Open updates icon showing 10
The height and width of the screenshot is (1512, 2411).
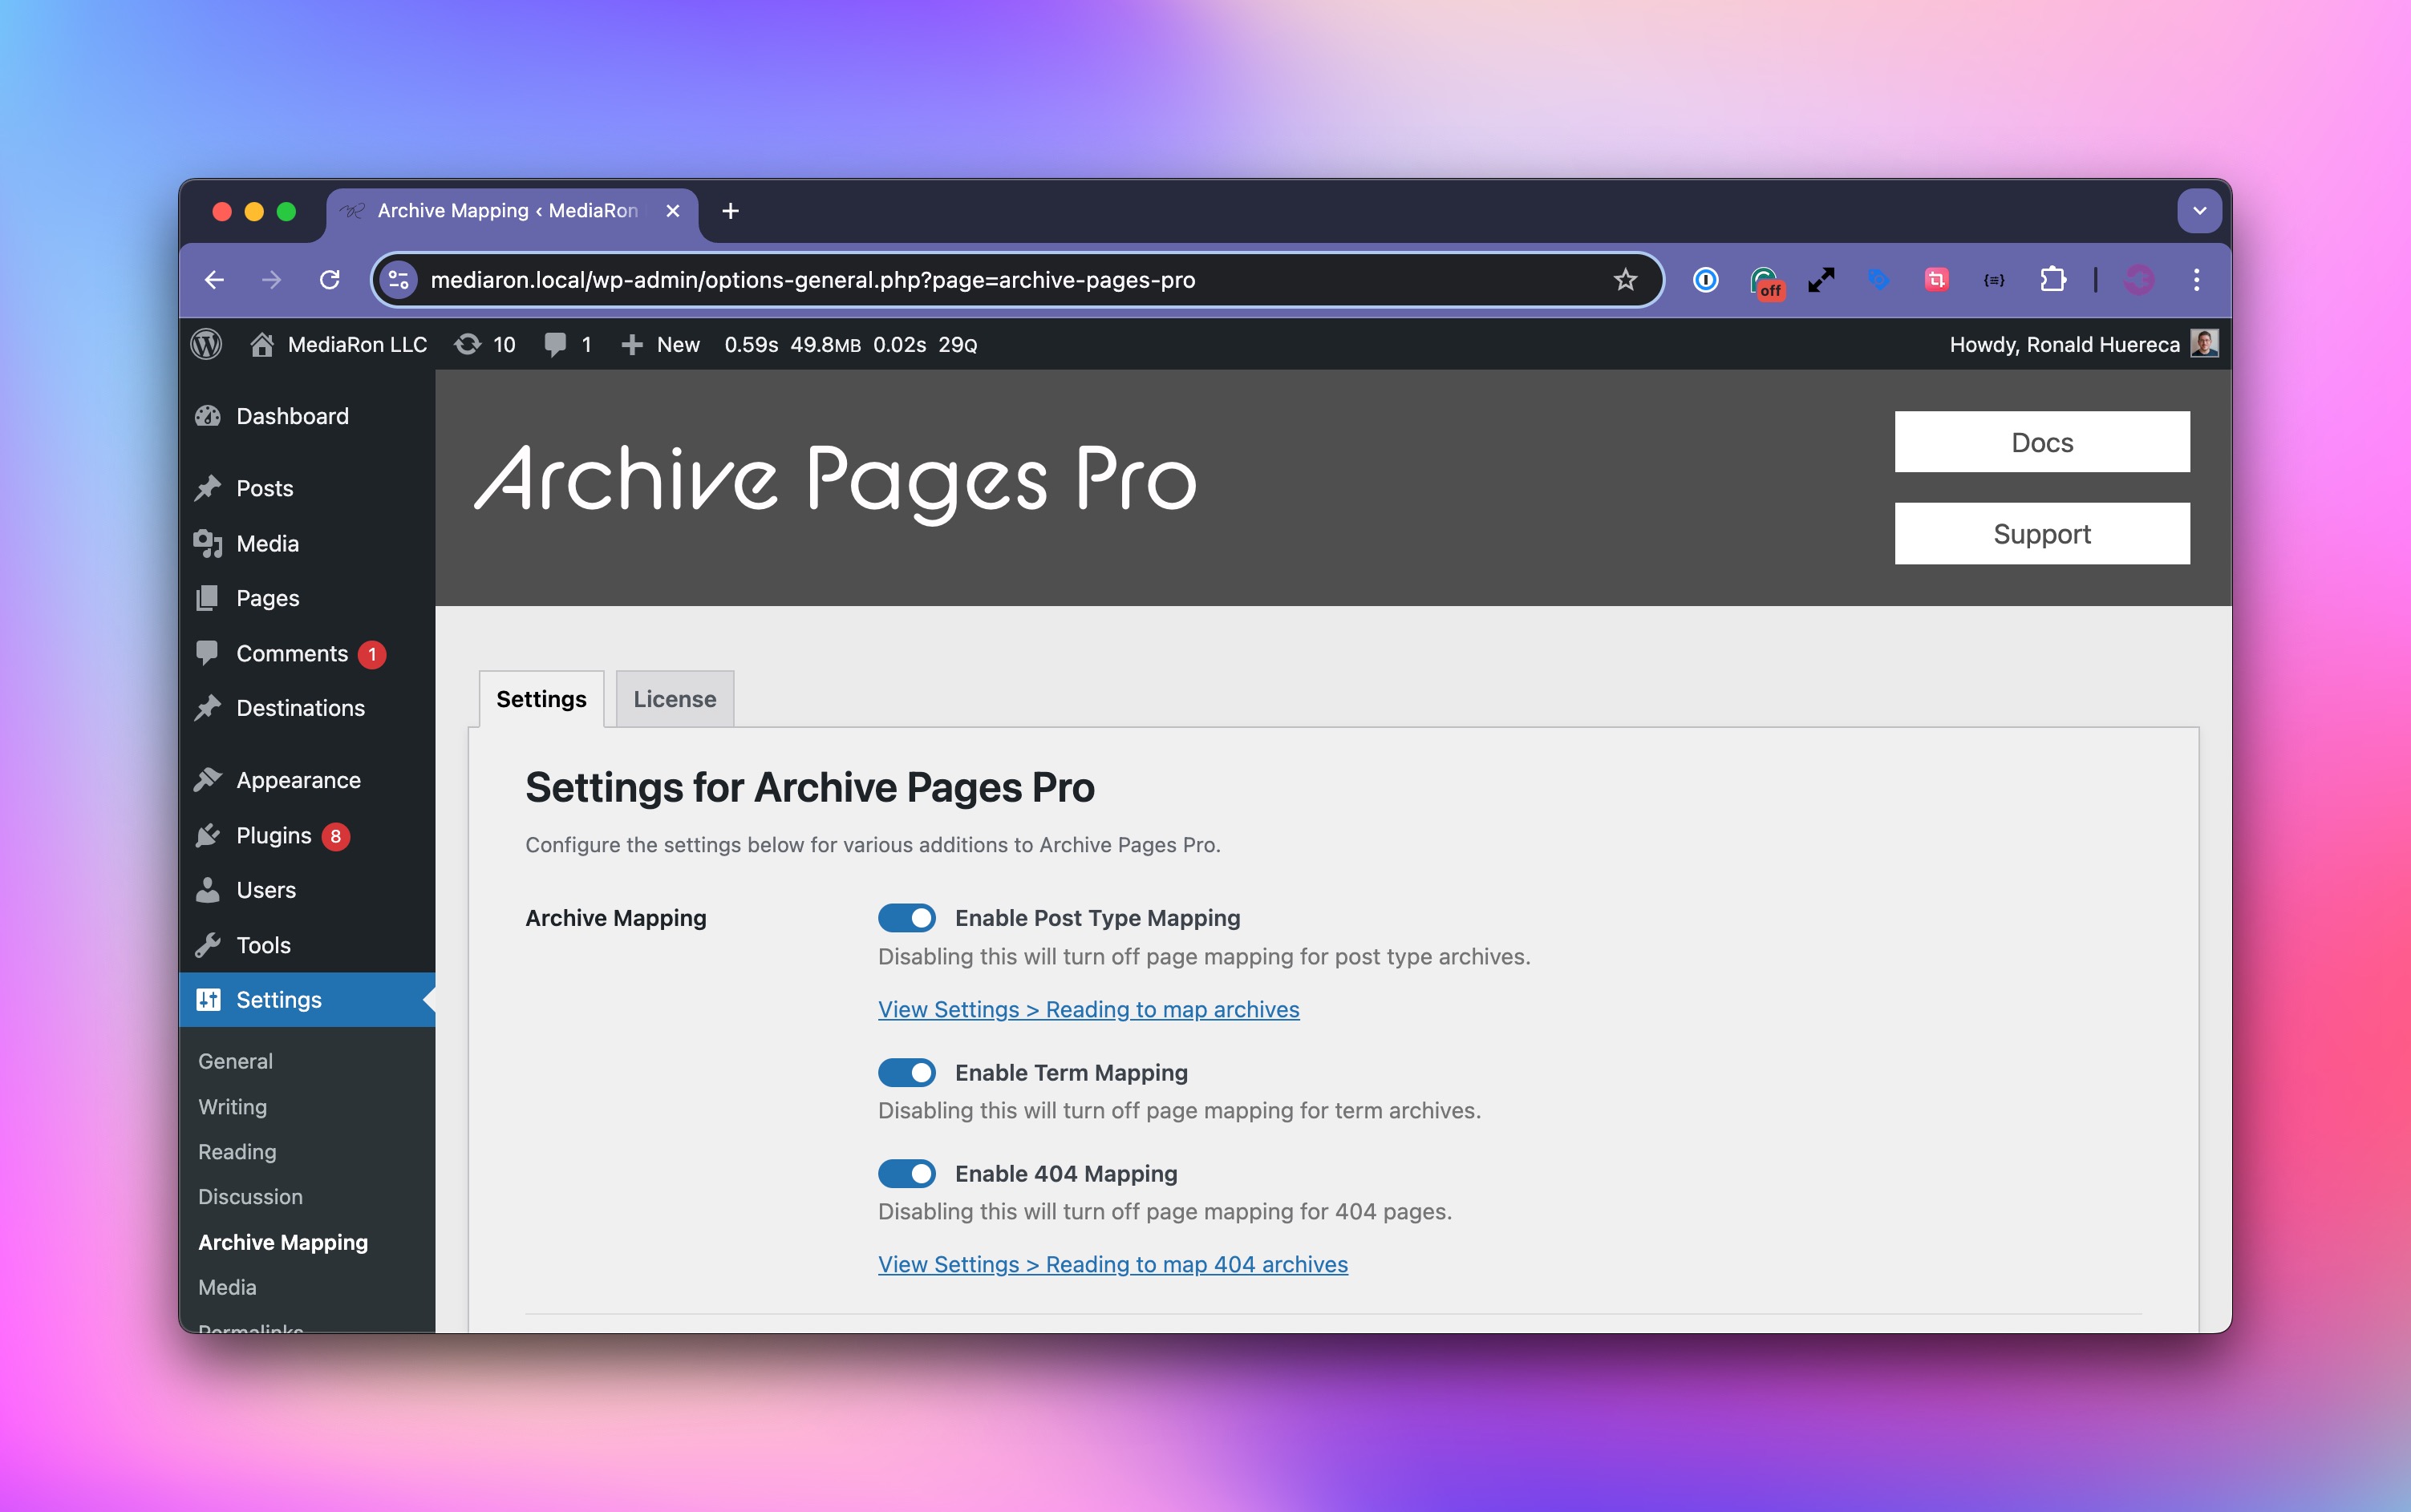(x=484, y=344)
